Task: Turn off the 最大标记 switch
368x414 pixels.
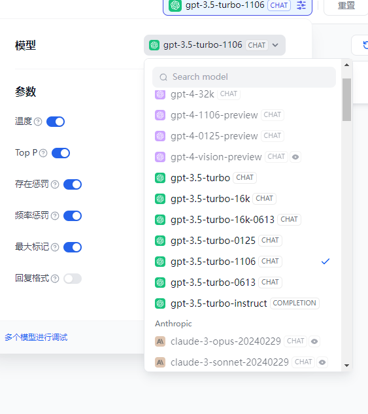Action: click(73, 247)
